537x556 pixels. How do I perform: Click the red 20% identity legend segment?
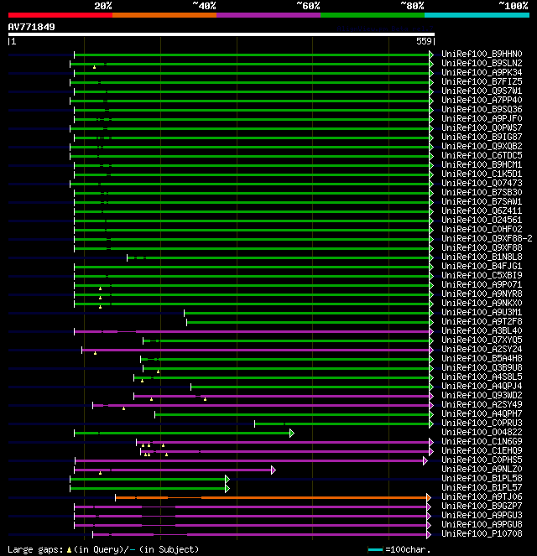[60, 15]
